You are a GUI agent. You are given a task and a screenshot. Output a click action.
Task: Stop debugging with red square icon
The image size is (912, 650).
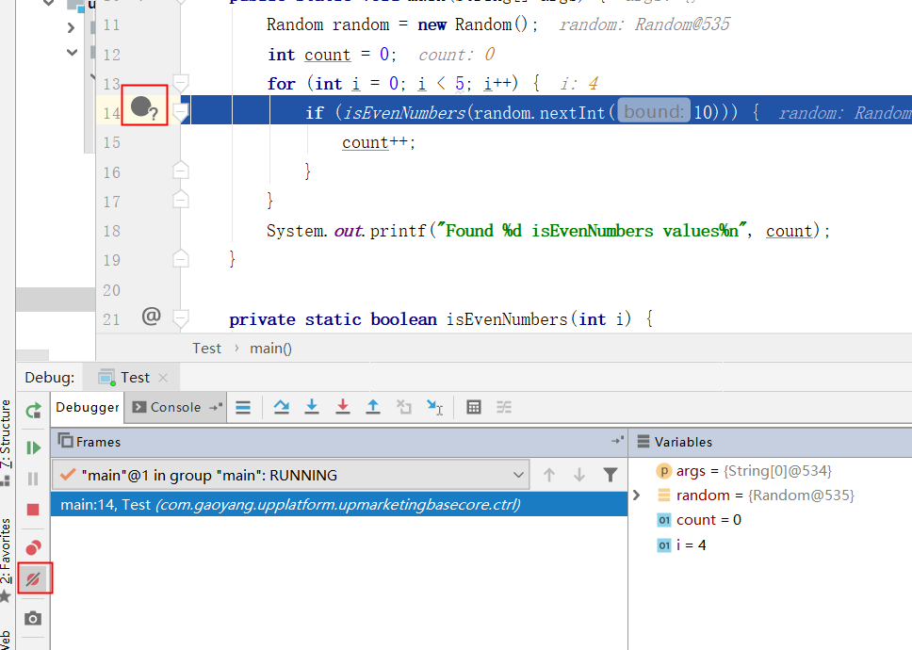[x=33, y=510]
